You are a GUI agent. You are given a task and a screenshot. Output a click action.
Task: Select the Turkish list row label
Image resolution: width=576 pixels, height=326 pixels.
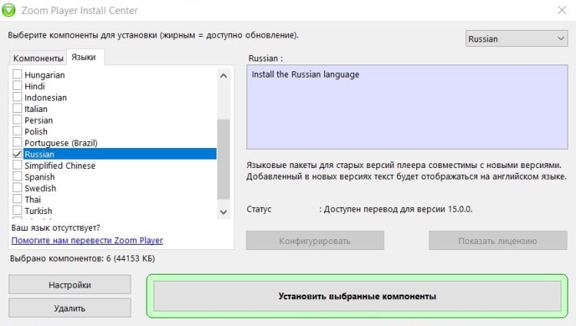[x=38, y=211]
